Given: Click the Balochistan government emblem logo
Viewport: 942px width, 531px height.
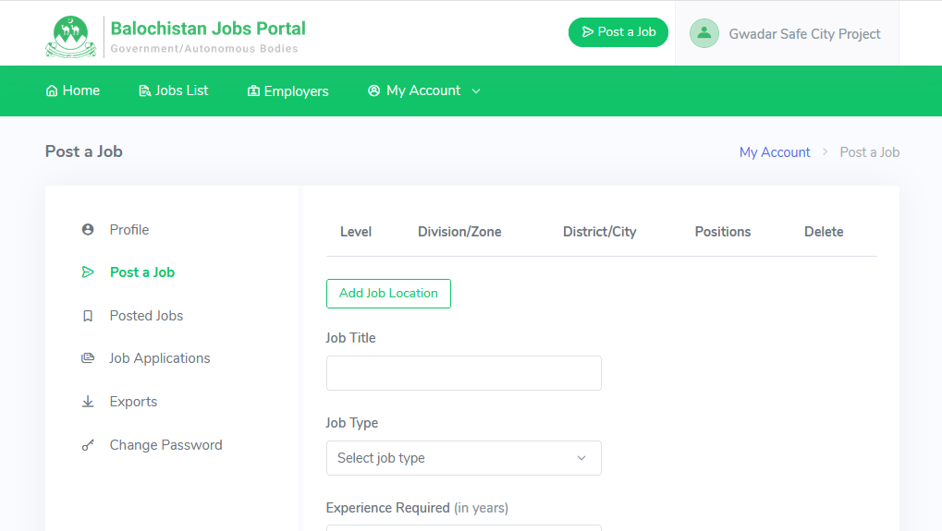Looking at the screenshot, I should point(68,36).
